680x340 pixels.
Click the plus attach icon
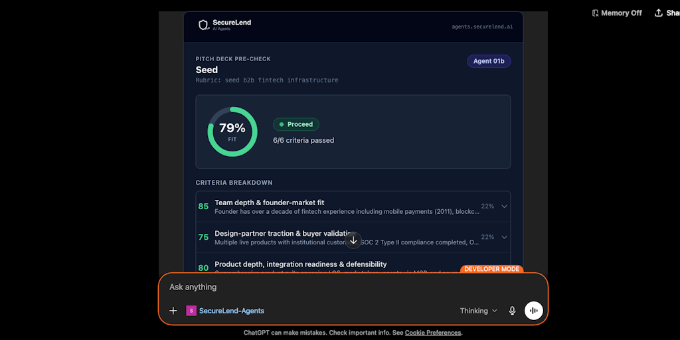coord(173,311)
